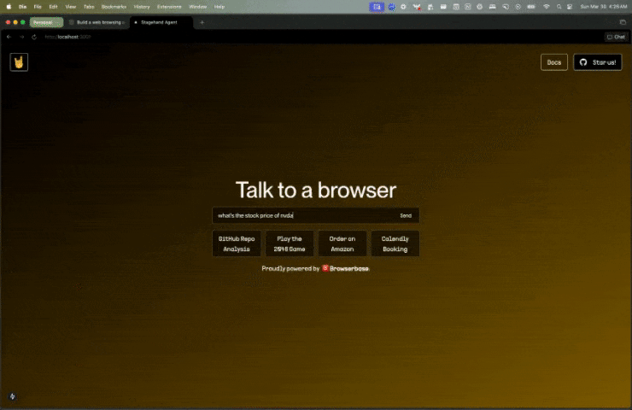
Task: Click the Star us GitHub button
Action: tap(597, 62)
